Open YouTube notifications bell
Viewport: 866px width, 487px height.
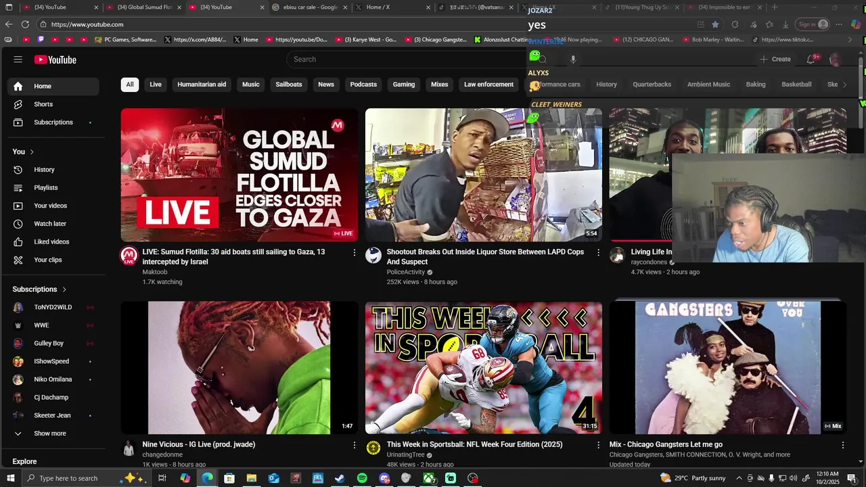(x=811, y=60)
